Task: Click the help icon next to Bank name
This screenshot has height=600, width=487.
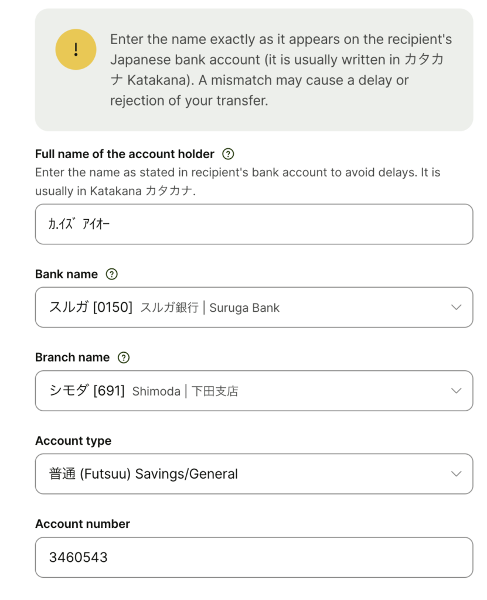Action: [111, 274]
